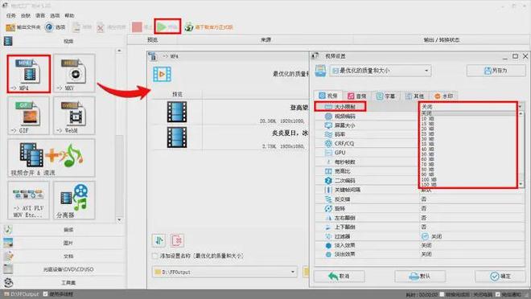531x299 pixels.
Task: Click the 每秒帧数 setting row
Action: [x=420, y=162]
